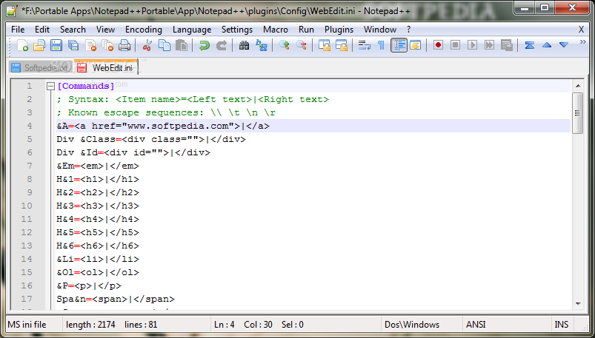Paste from the clipboard toolbar icon
Viewport: 595px width, 338px height.
pyautogui.click(x=182, y=45)
